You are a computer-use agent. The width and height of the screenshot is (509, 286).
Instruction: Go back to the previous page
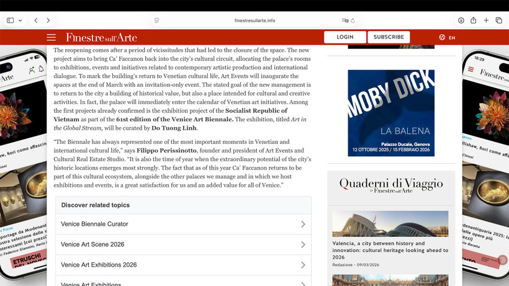pos(35,20)
